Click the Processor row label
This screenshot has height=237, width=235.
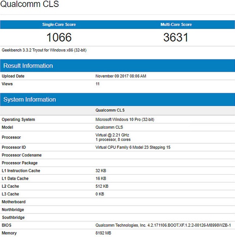[x=11, y=137]
